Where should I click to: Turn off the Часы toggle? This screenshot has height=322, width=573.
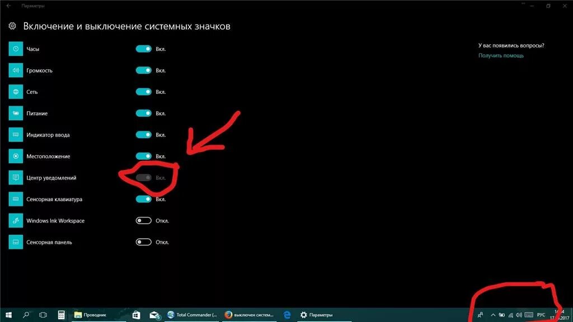[144, 49]
